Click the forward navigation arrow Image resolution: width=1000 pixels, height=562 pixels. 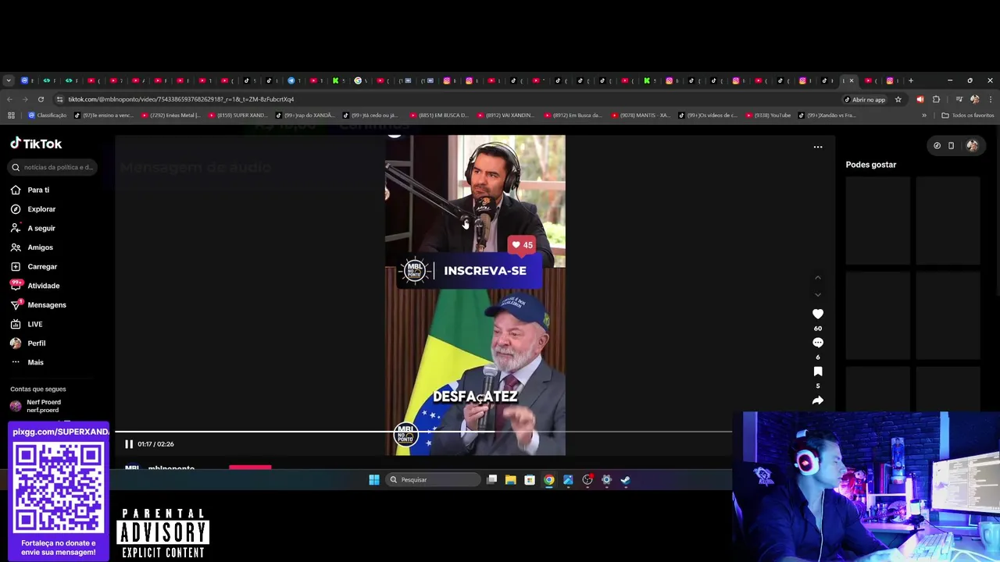tap(25, 100)
